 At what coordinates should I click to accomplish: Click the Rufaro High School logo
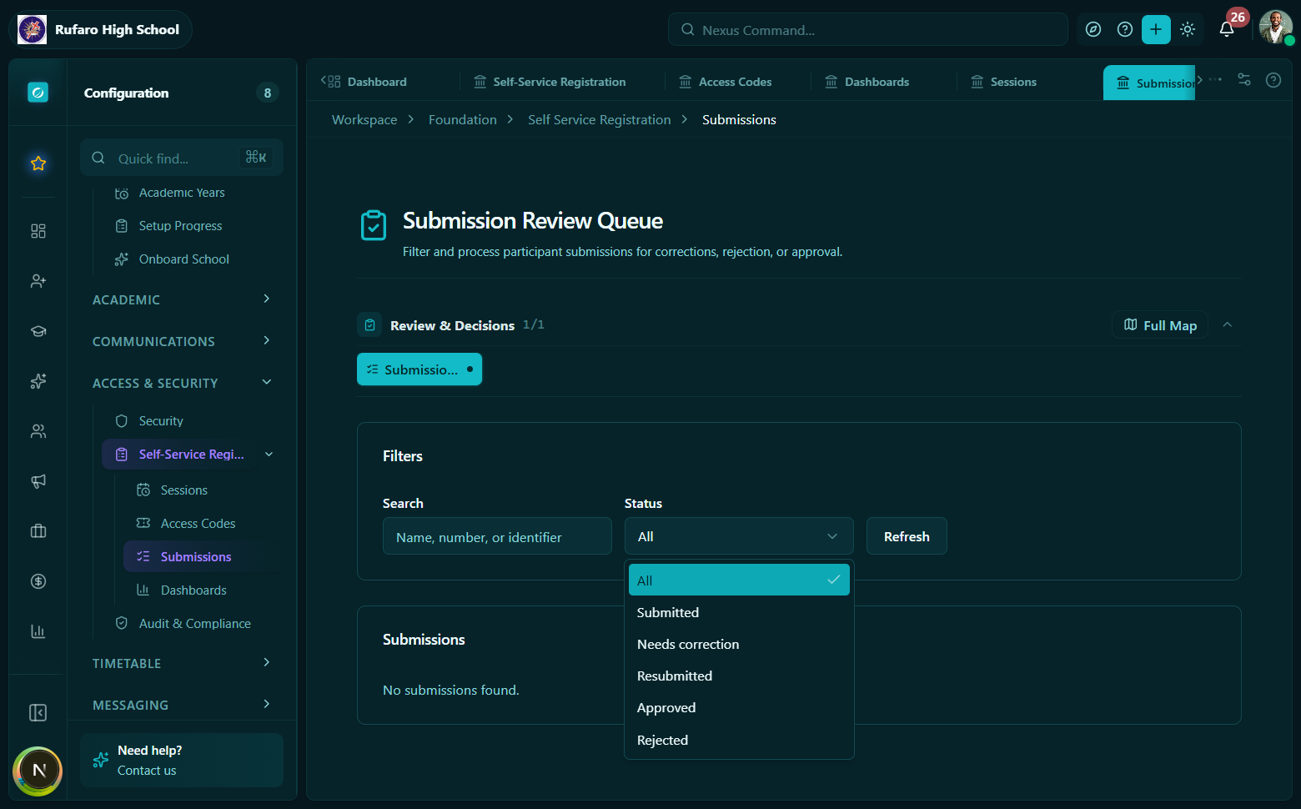click(33, 30)
